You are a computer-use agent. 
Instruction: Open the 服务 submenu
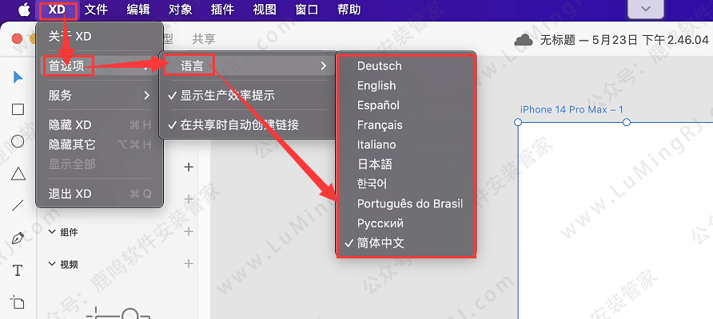coord(99,95)
